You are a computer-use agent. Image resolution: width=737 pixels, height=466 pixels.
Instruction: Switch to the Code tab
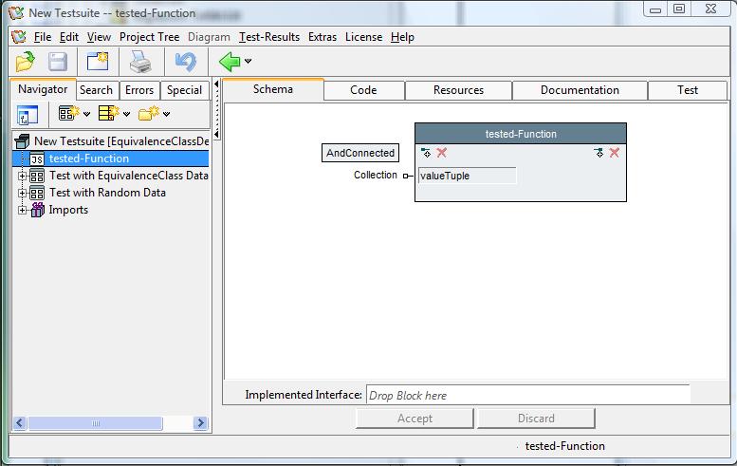coord(363,90)
